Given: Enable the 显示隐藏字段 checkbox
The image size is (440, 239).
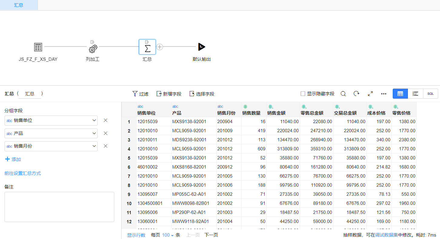Looking at the screenshot, I should [x=303, y=94].
